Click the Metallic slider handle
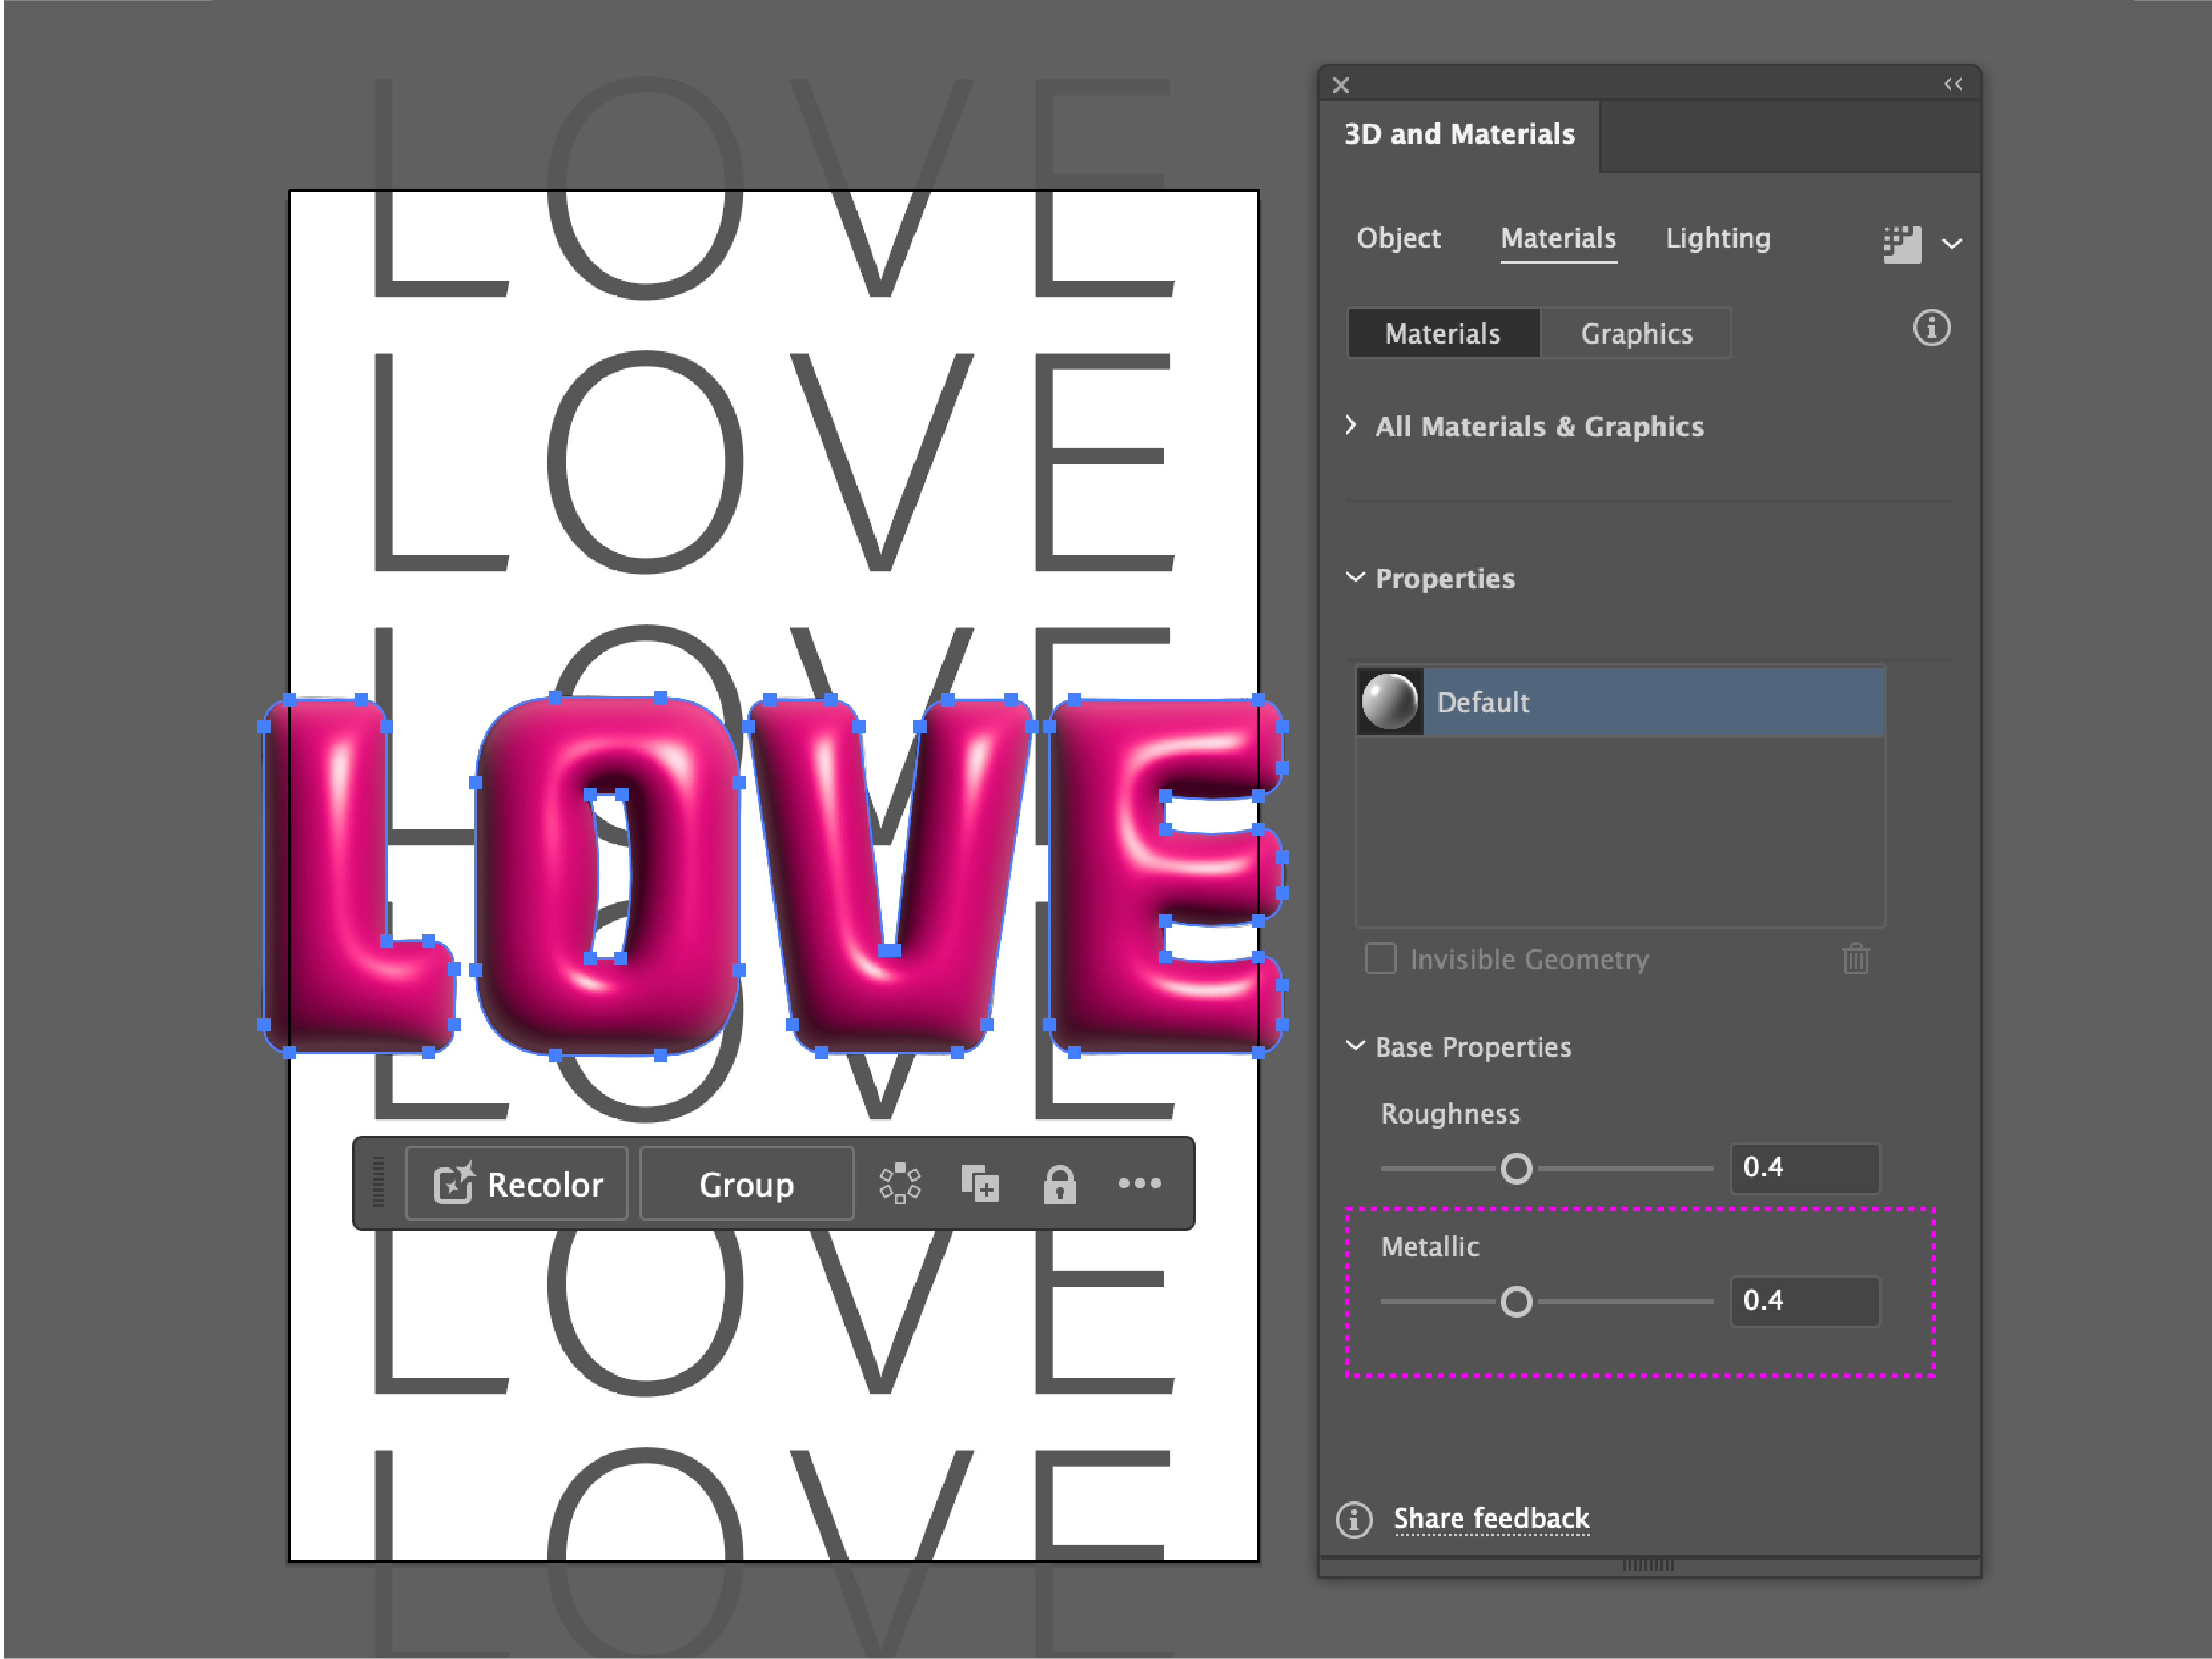 click(x=1516, y=1301)
